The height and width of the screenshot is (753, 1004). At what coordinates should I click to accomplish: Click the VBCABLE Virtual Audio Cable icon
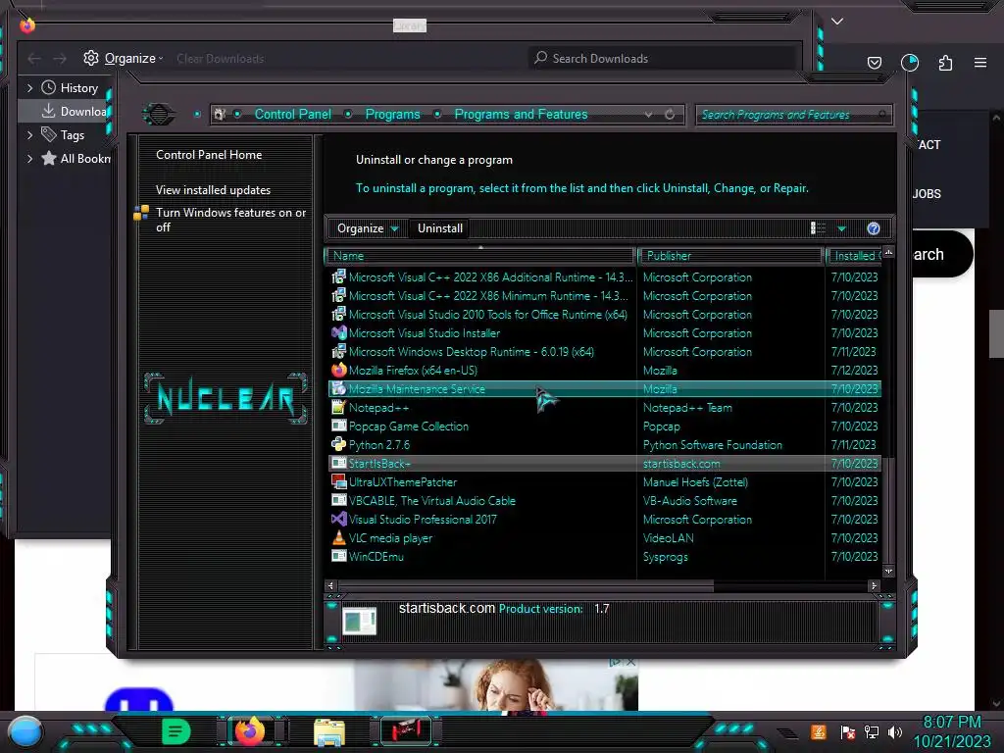click(338, 500)
